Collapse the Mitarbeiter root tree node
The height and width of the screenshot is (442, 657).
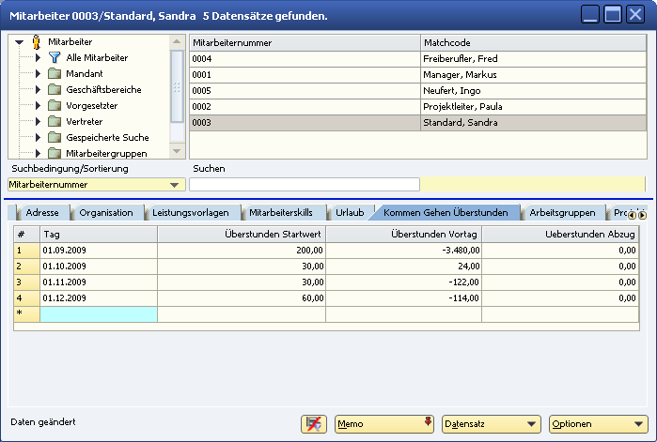pyautogui.click(x=21, y=42)
